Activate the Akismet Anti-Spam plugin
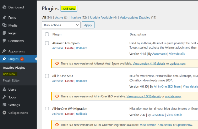This screenshot has width=198, height=129. (58, 48)
